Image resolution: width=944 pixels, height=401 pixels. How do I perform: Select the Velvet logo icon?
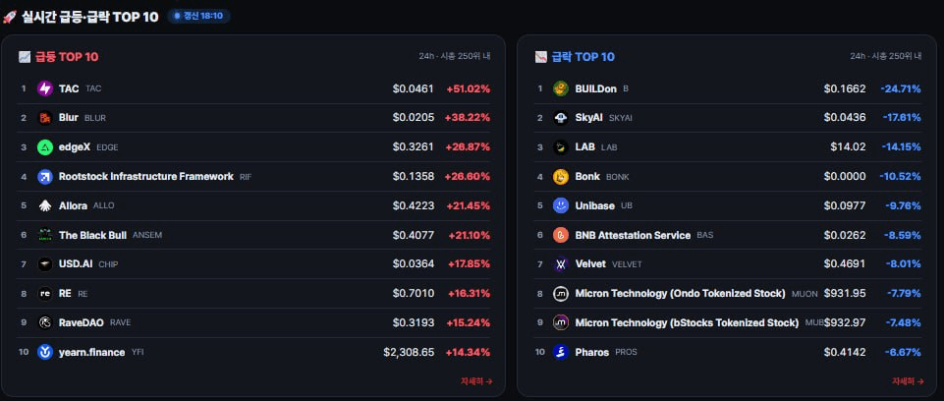[x=561, y=264]
